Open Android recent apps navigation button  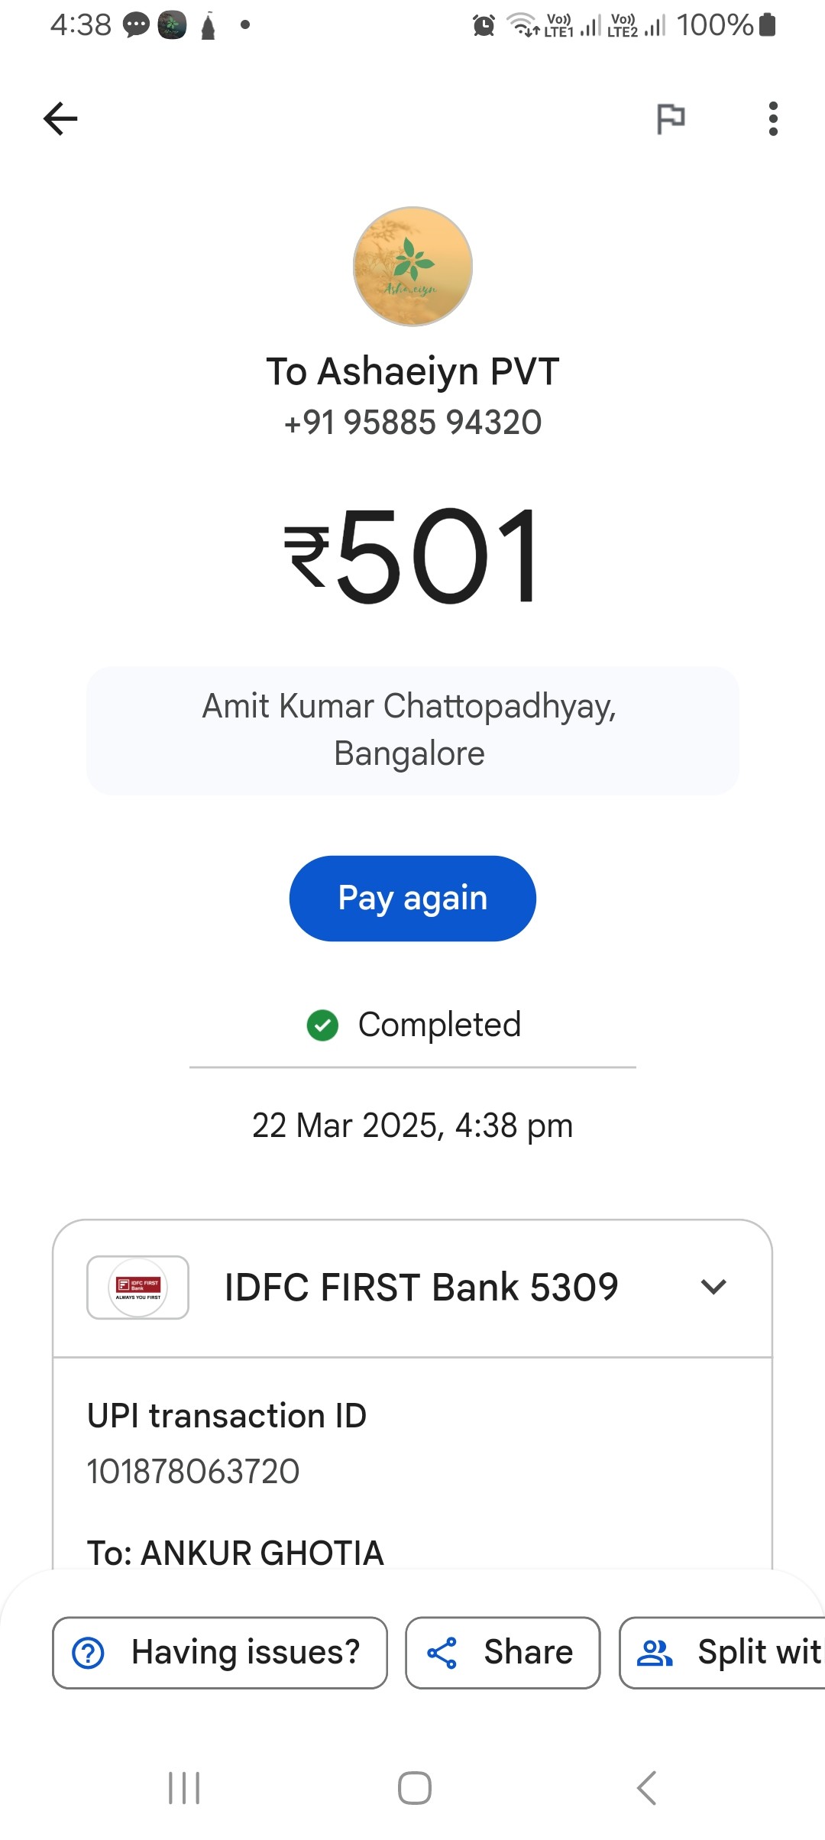point(184,1788)
